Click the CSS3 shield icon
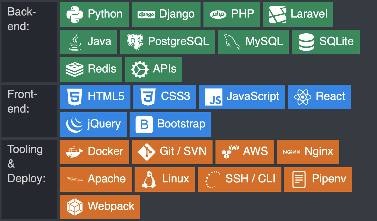Viewport: 377px width, 221px height. click(x=148, y=97)
